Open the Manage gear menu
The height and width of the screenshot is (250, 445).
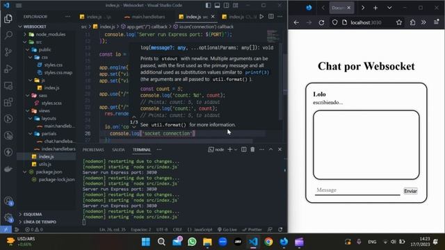point(8,217)
